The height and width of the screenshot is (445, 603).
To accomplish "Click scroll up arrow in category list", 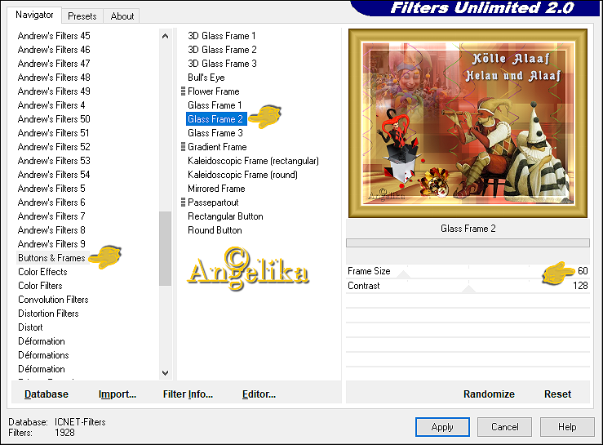I will coord(166,36).
